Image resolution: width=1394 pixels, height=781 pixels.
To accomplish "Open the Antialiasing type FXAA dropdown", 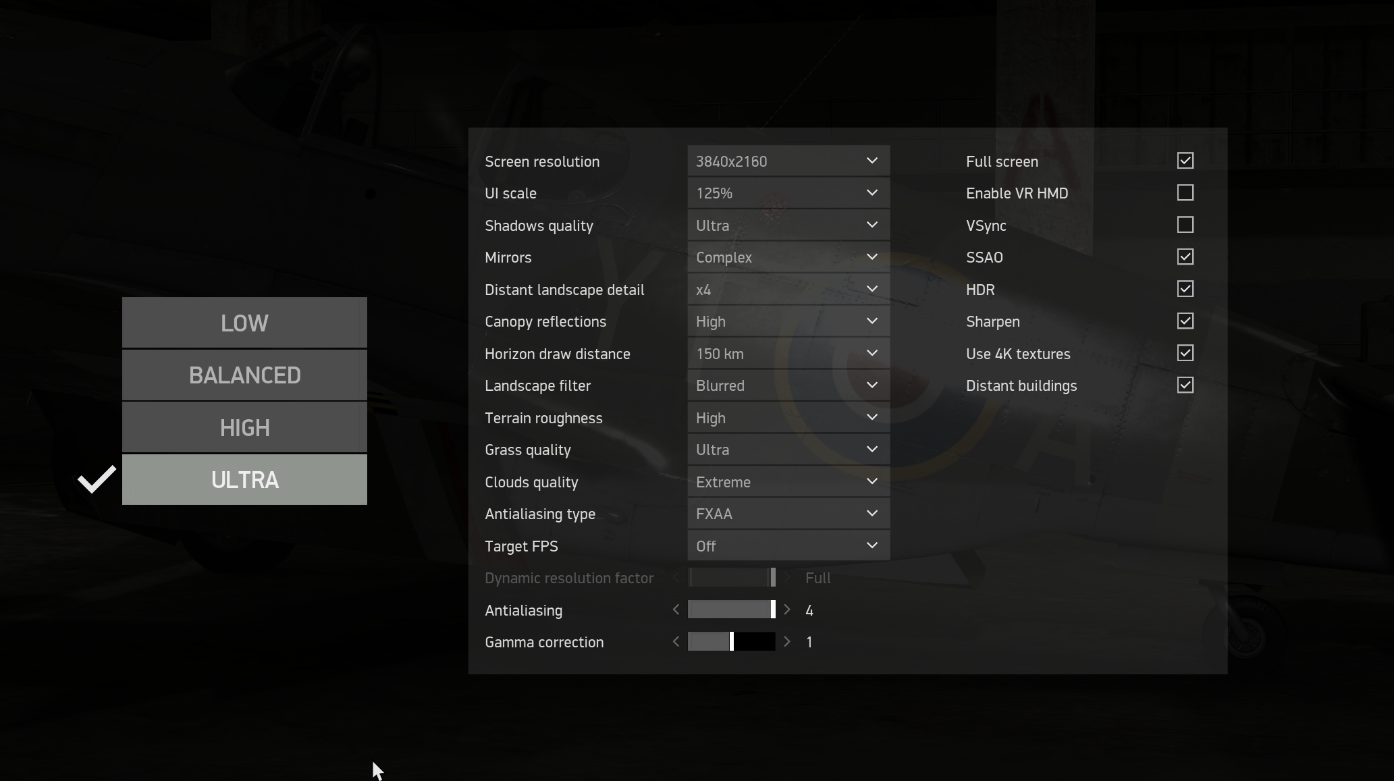I will point(788,514).
